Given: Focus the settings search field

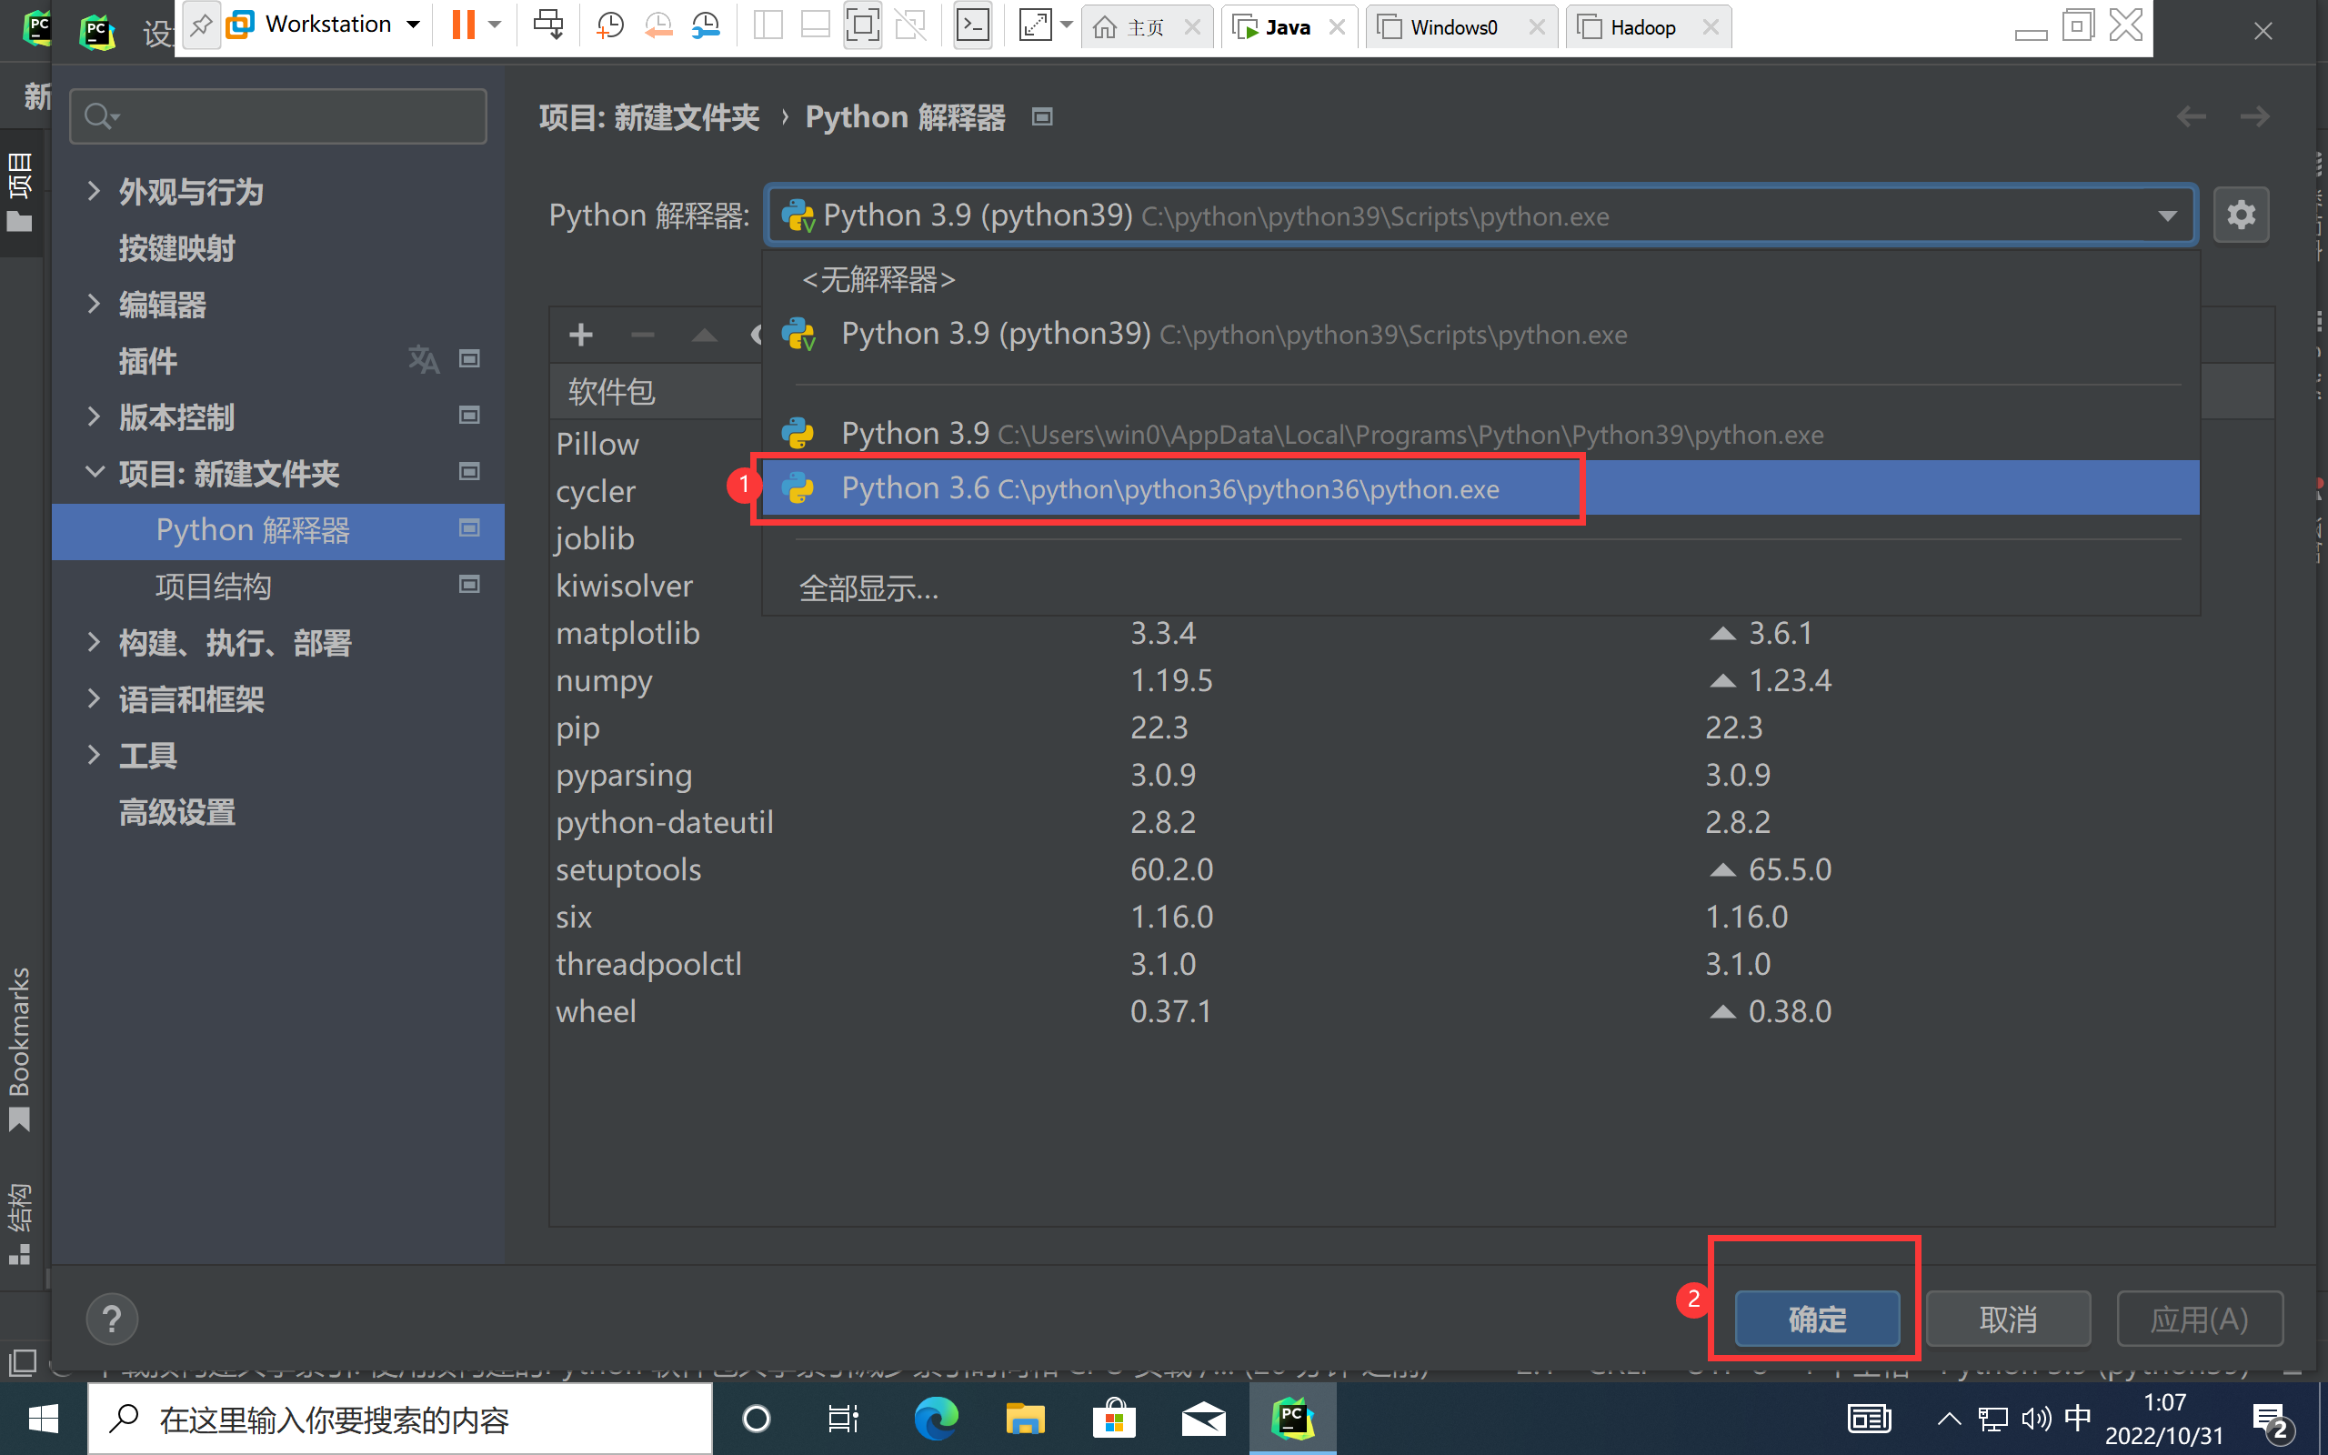Looking at the screenshot, I should pos(288,116).
